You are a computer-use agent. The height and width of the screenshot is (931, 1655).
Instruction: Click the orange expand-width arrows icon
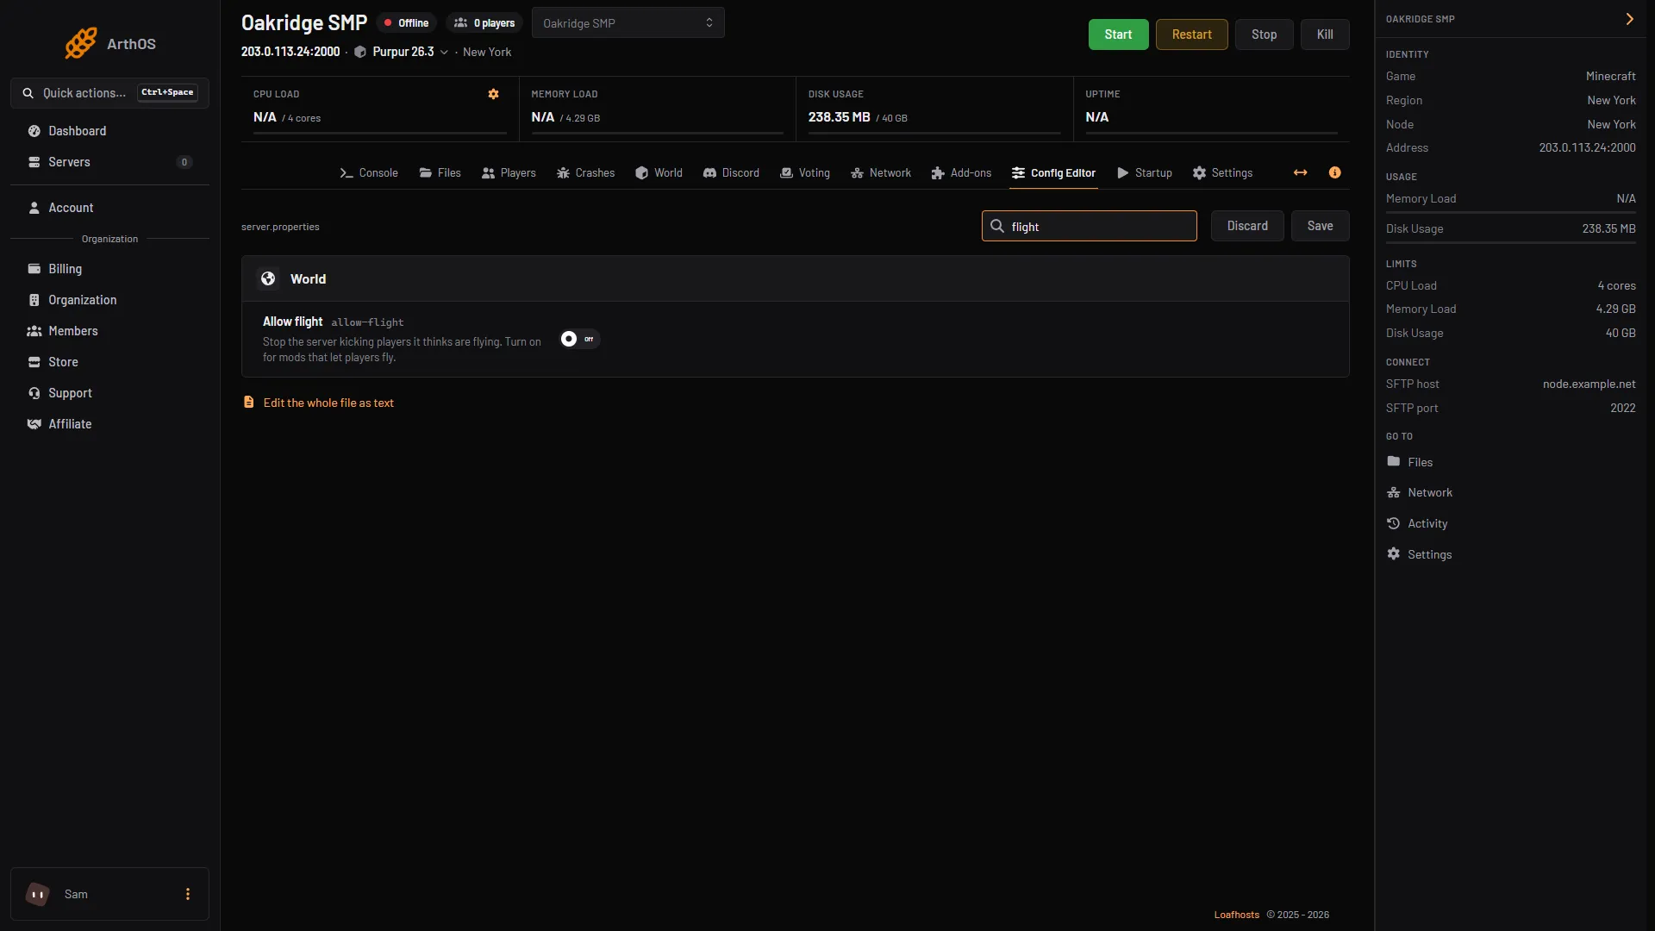(x=1300, y=172)
